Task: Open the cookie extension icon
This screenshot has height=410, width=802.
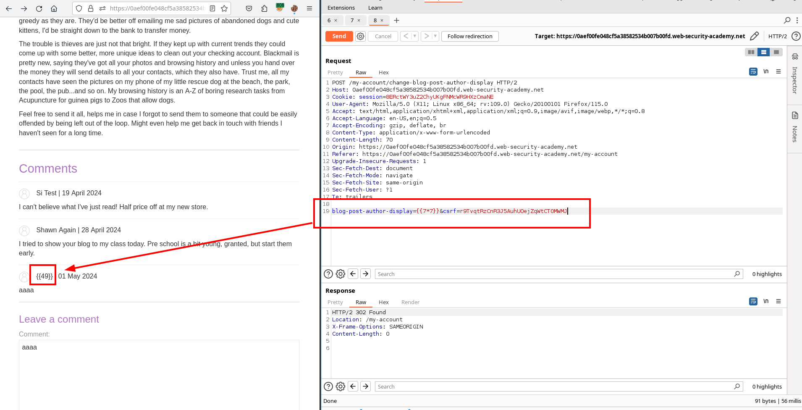Action: pos(294,8)
